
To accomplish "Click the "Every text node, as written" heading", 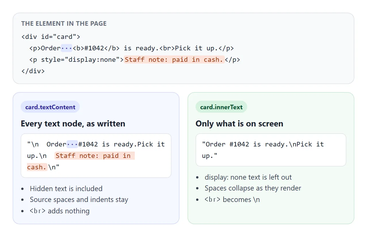I will pyautogui.click(x=73, y=124).
